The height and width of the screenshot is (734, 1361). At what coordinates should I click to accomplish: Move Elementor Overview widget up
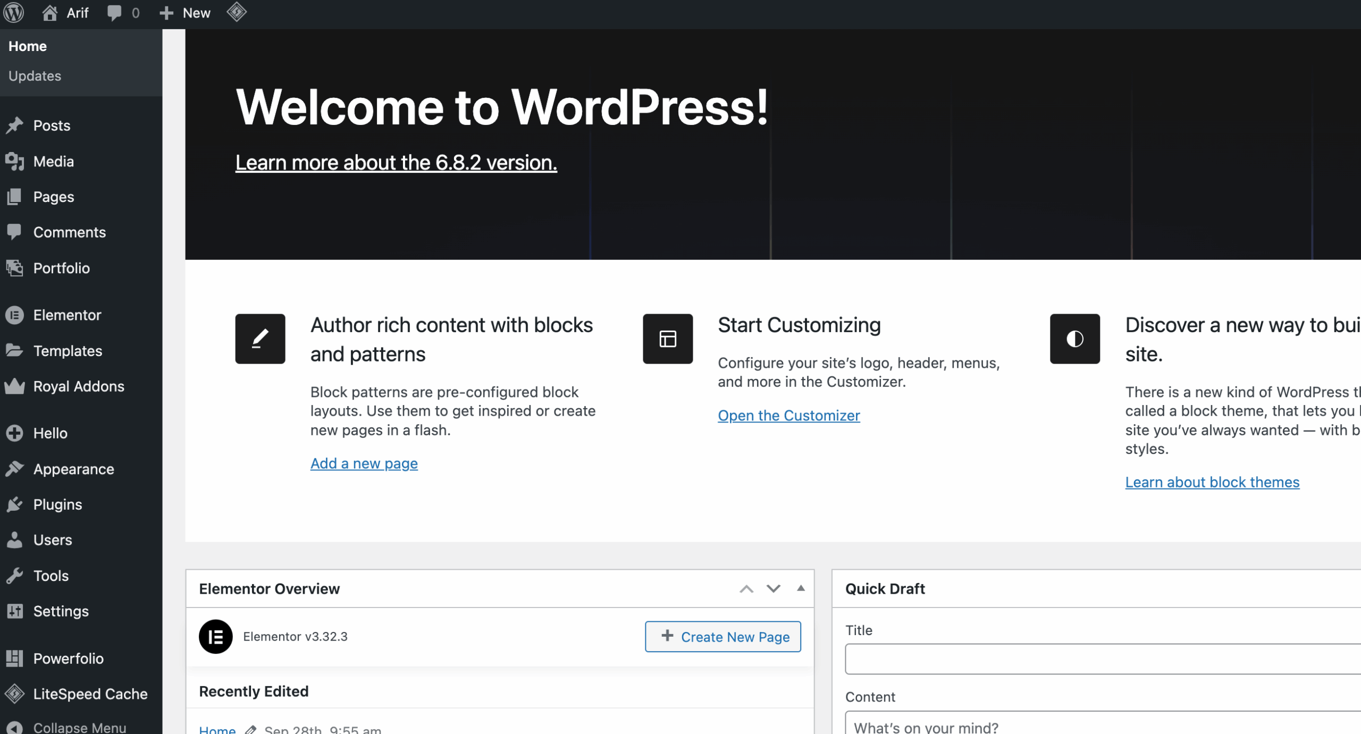click(x=746, y=589)
